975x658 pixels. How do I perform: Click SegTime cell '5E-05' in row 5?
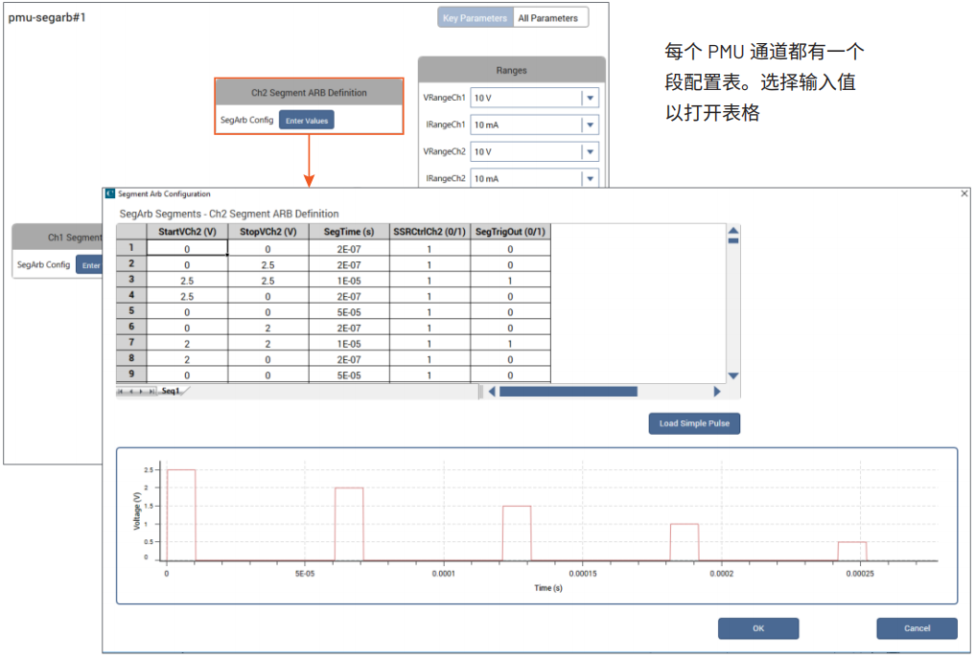pyautogui.click(x=349, y=312)
